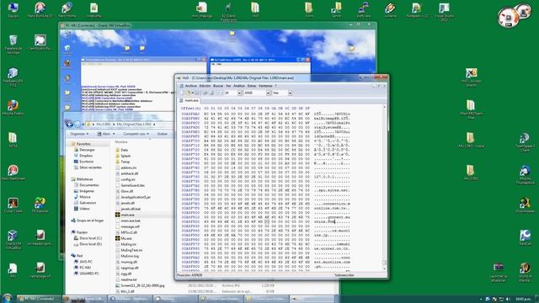Expand the hex offset base dropdown in HxD
The width and height of the screenshot is (539, 303).
pyautogui.click(x=290, y=93)
